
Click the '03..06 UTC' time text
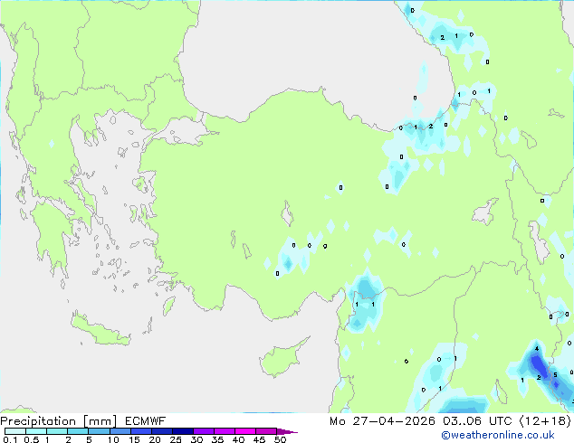477,421
